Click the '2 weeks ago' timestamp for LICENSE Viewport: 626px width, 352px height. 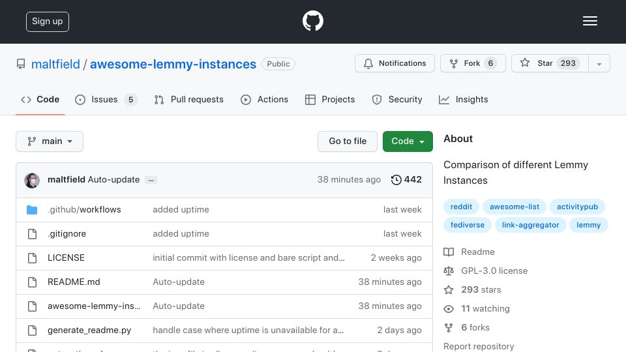[396, 258]
